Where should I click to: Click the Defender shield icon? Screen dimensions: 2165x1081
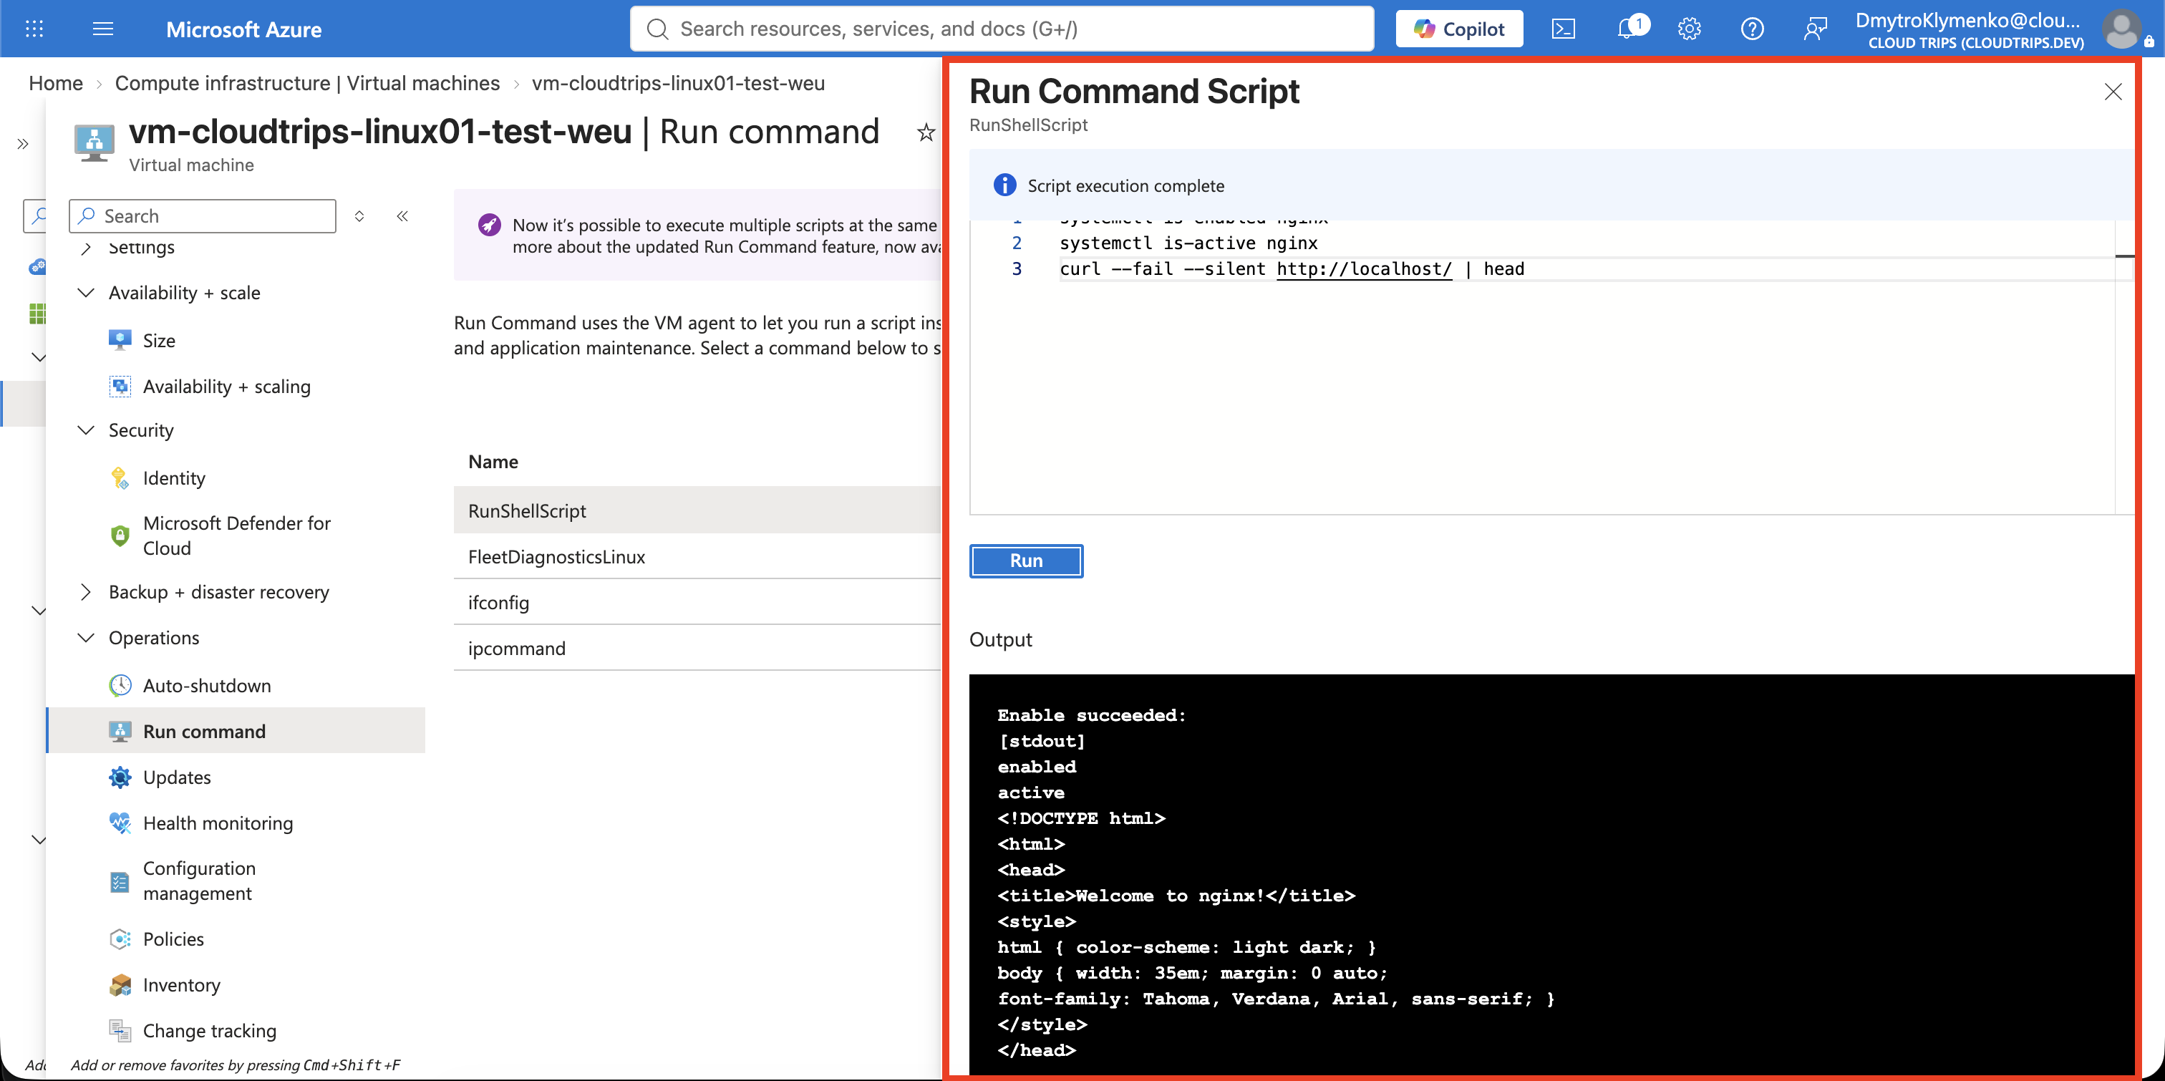tap(120, 535)
